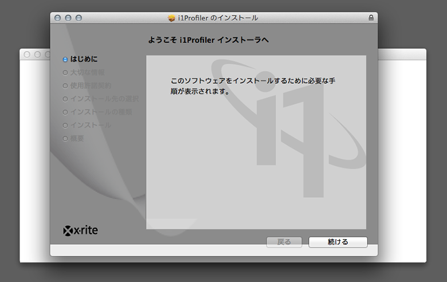Go to the インストールの種類 step
The image size is (447, 282).
[x=100, y=112]
